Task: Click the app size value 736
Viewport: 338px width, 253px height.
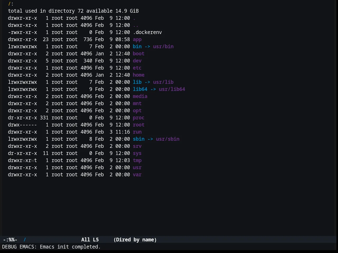Action: [x=88, y=39]
